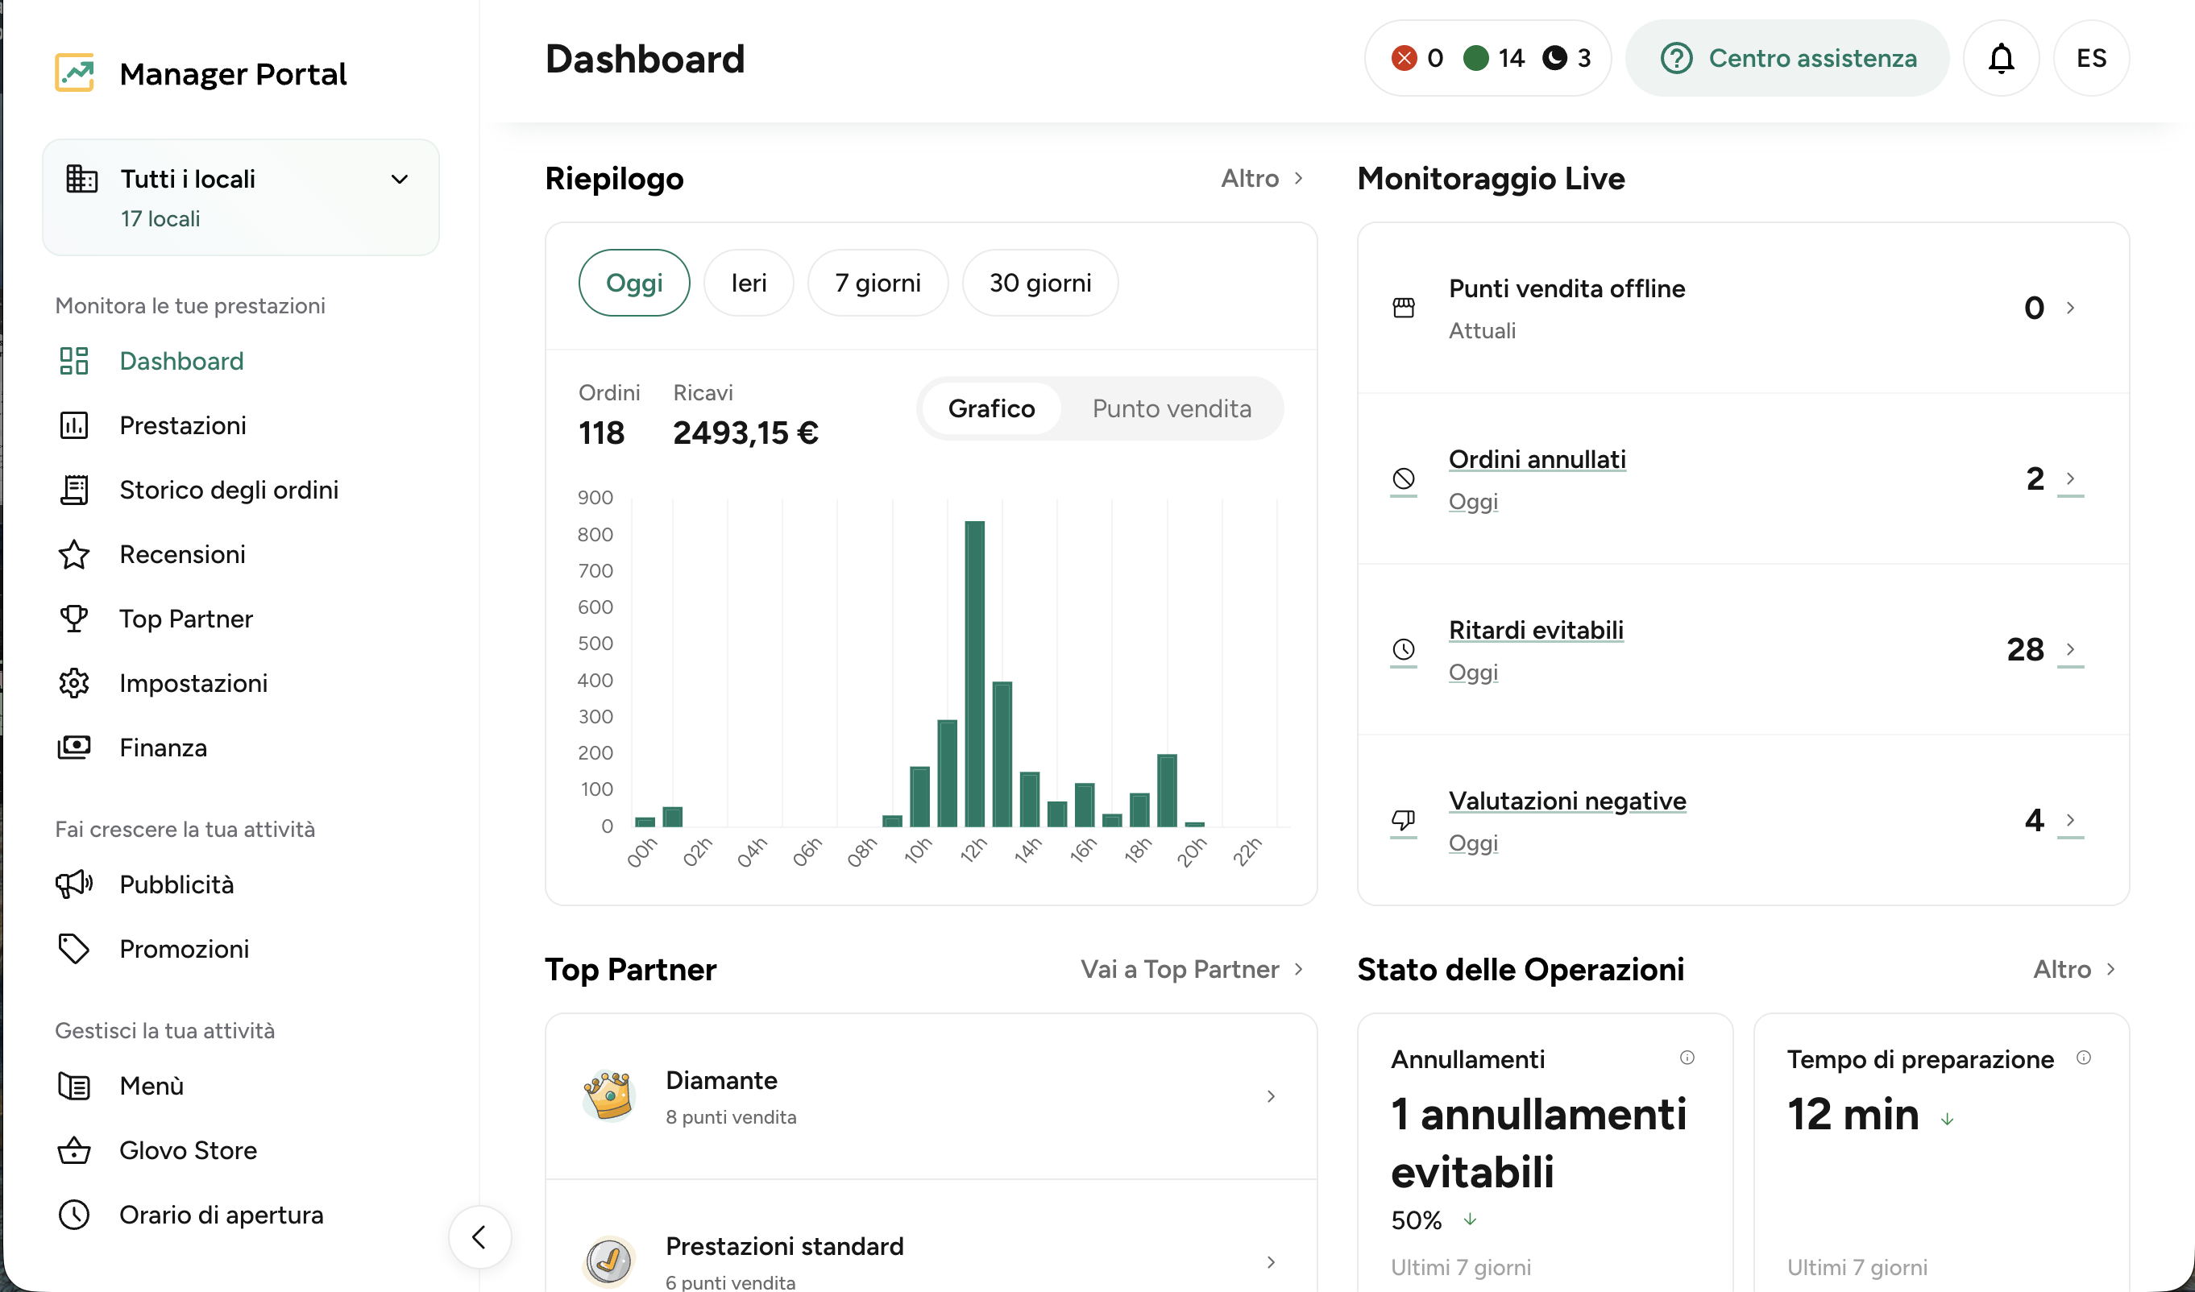Follow the Vai a Top Partner link
Image resolution: width=2195 pixels, height=1292 pixels.
[x=1193, y=969]
